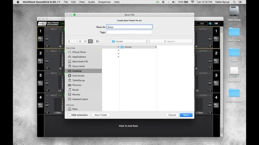This screenshot has height=145, width=259.
Task: Open the Help menu
Action: [x=117, y=2]
